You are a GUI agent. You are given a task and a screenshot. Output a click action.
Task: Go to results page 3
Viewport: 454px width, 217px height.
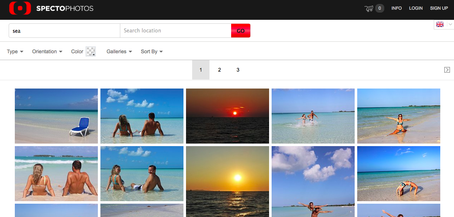coord(238,70)
